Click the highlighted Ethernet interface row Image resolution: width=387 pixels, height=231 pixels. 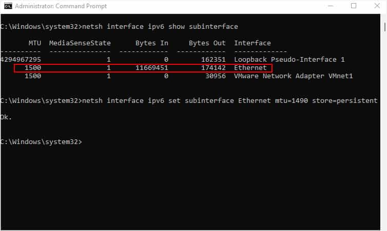pyautogui.click(x=143, y=68)
